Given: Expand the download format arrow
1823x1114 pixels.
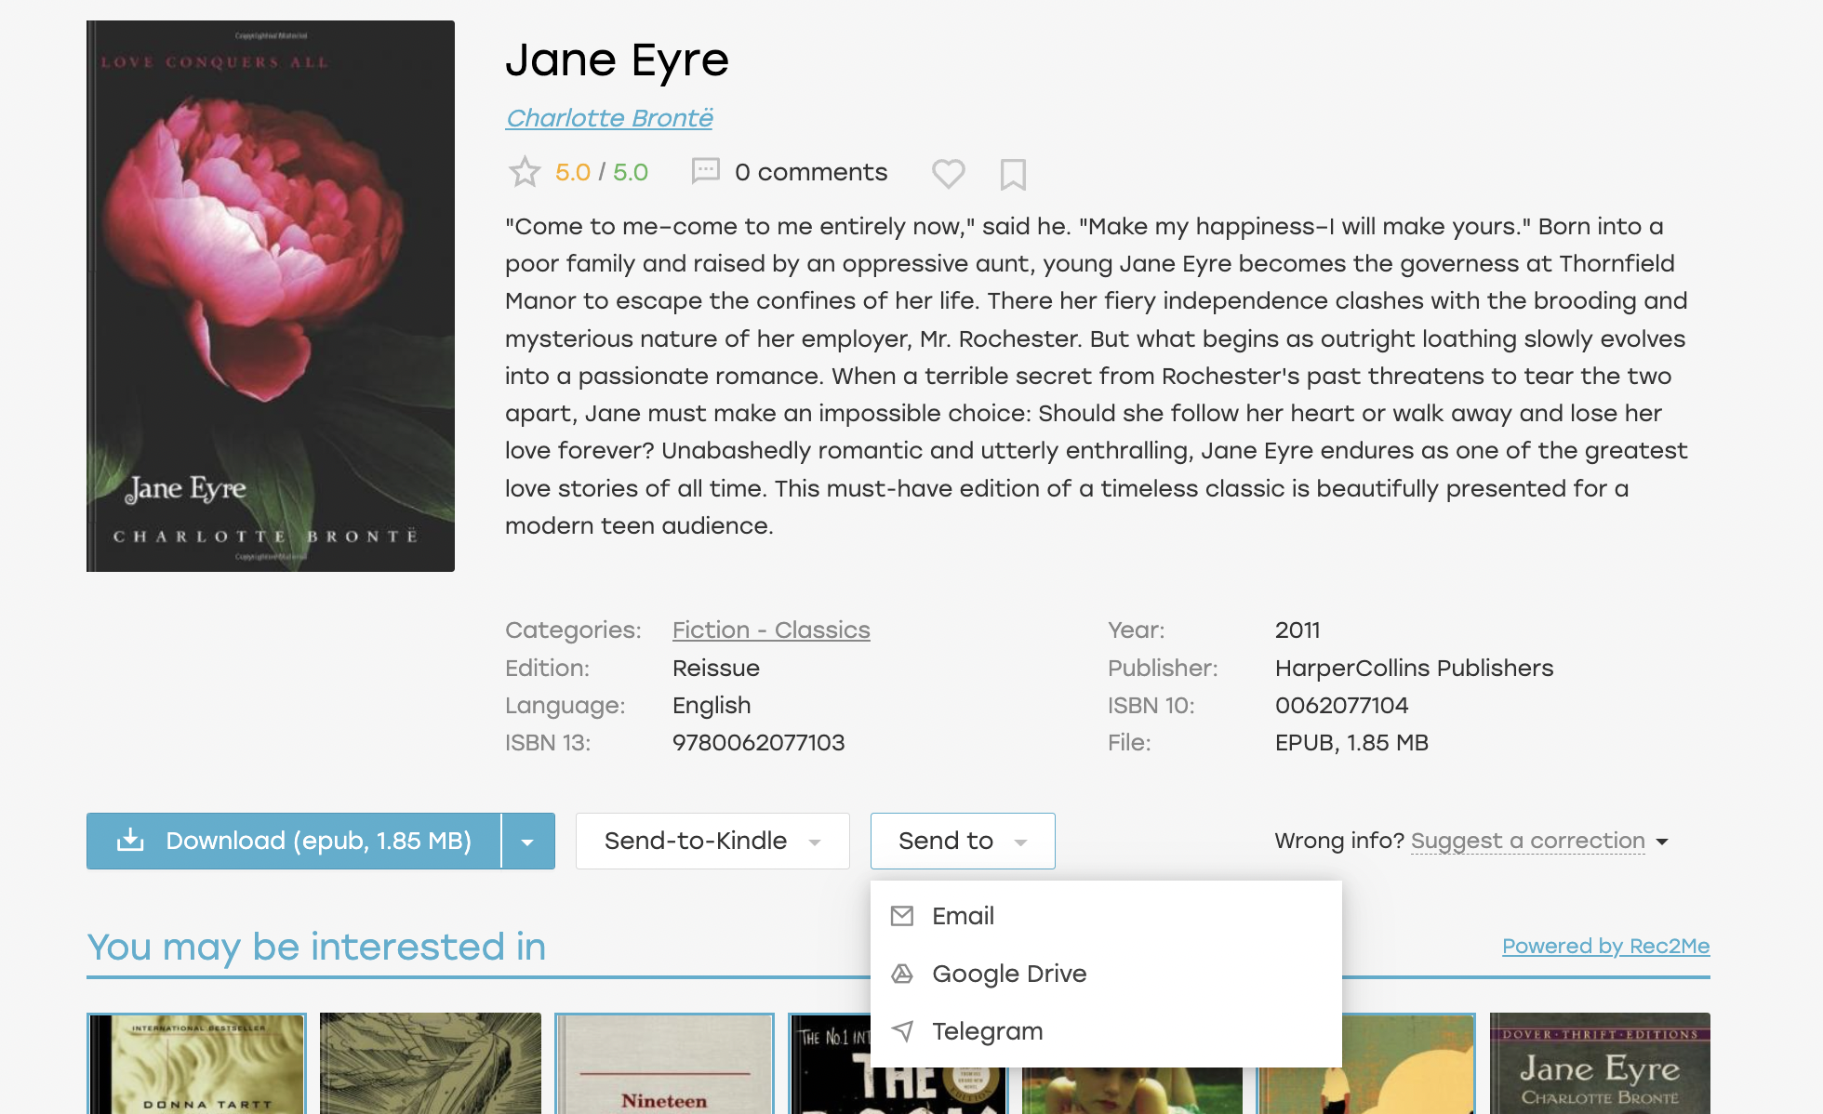Looking at the screenshot, I should (x=528, y=842).
